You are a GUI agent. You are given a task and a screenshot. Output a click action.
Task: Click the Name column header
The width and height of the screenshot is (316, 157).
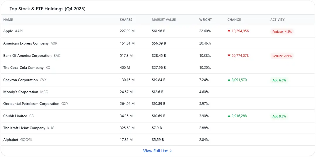click(8, 20)
